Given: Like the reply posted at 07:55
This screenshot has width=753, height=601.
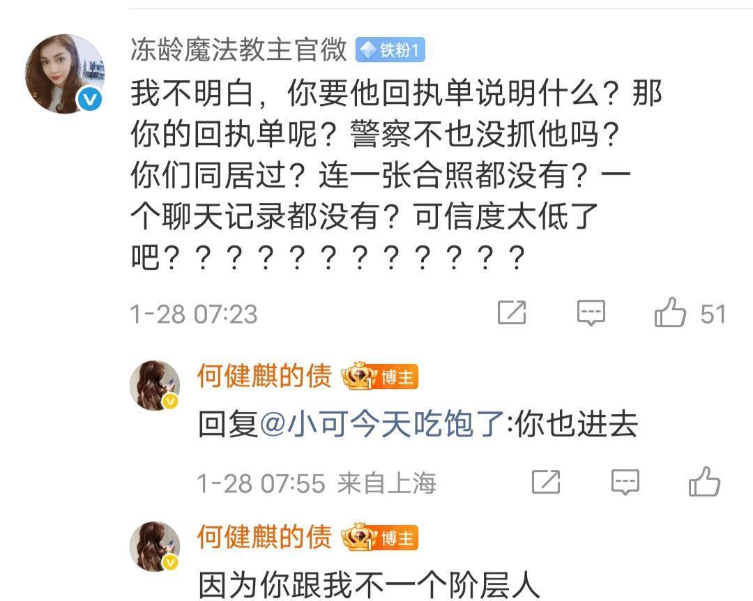Looking at the screenshot, I should (704, 481).
